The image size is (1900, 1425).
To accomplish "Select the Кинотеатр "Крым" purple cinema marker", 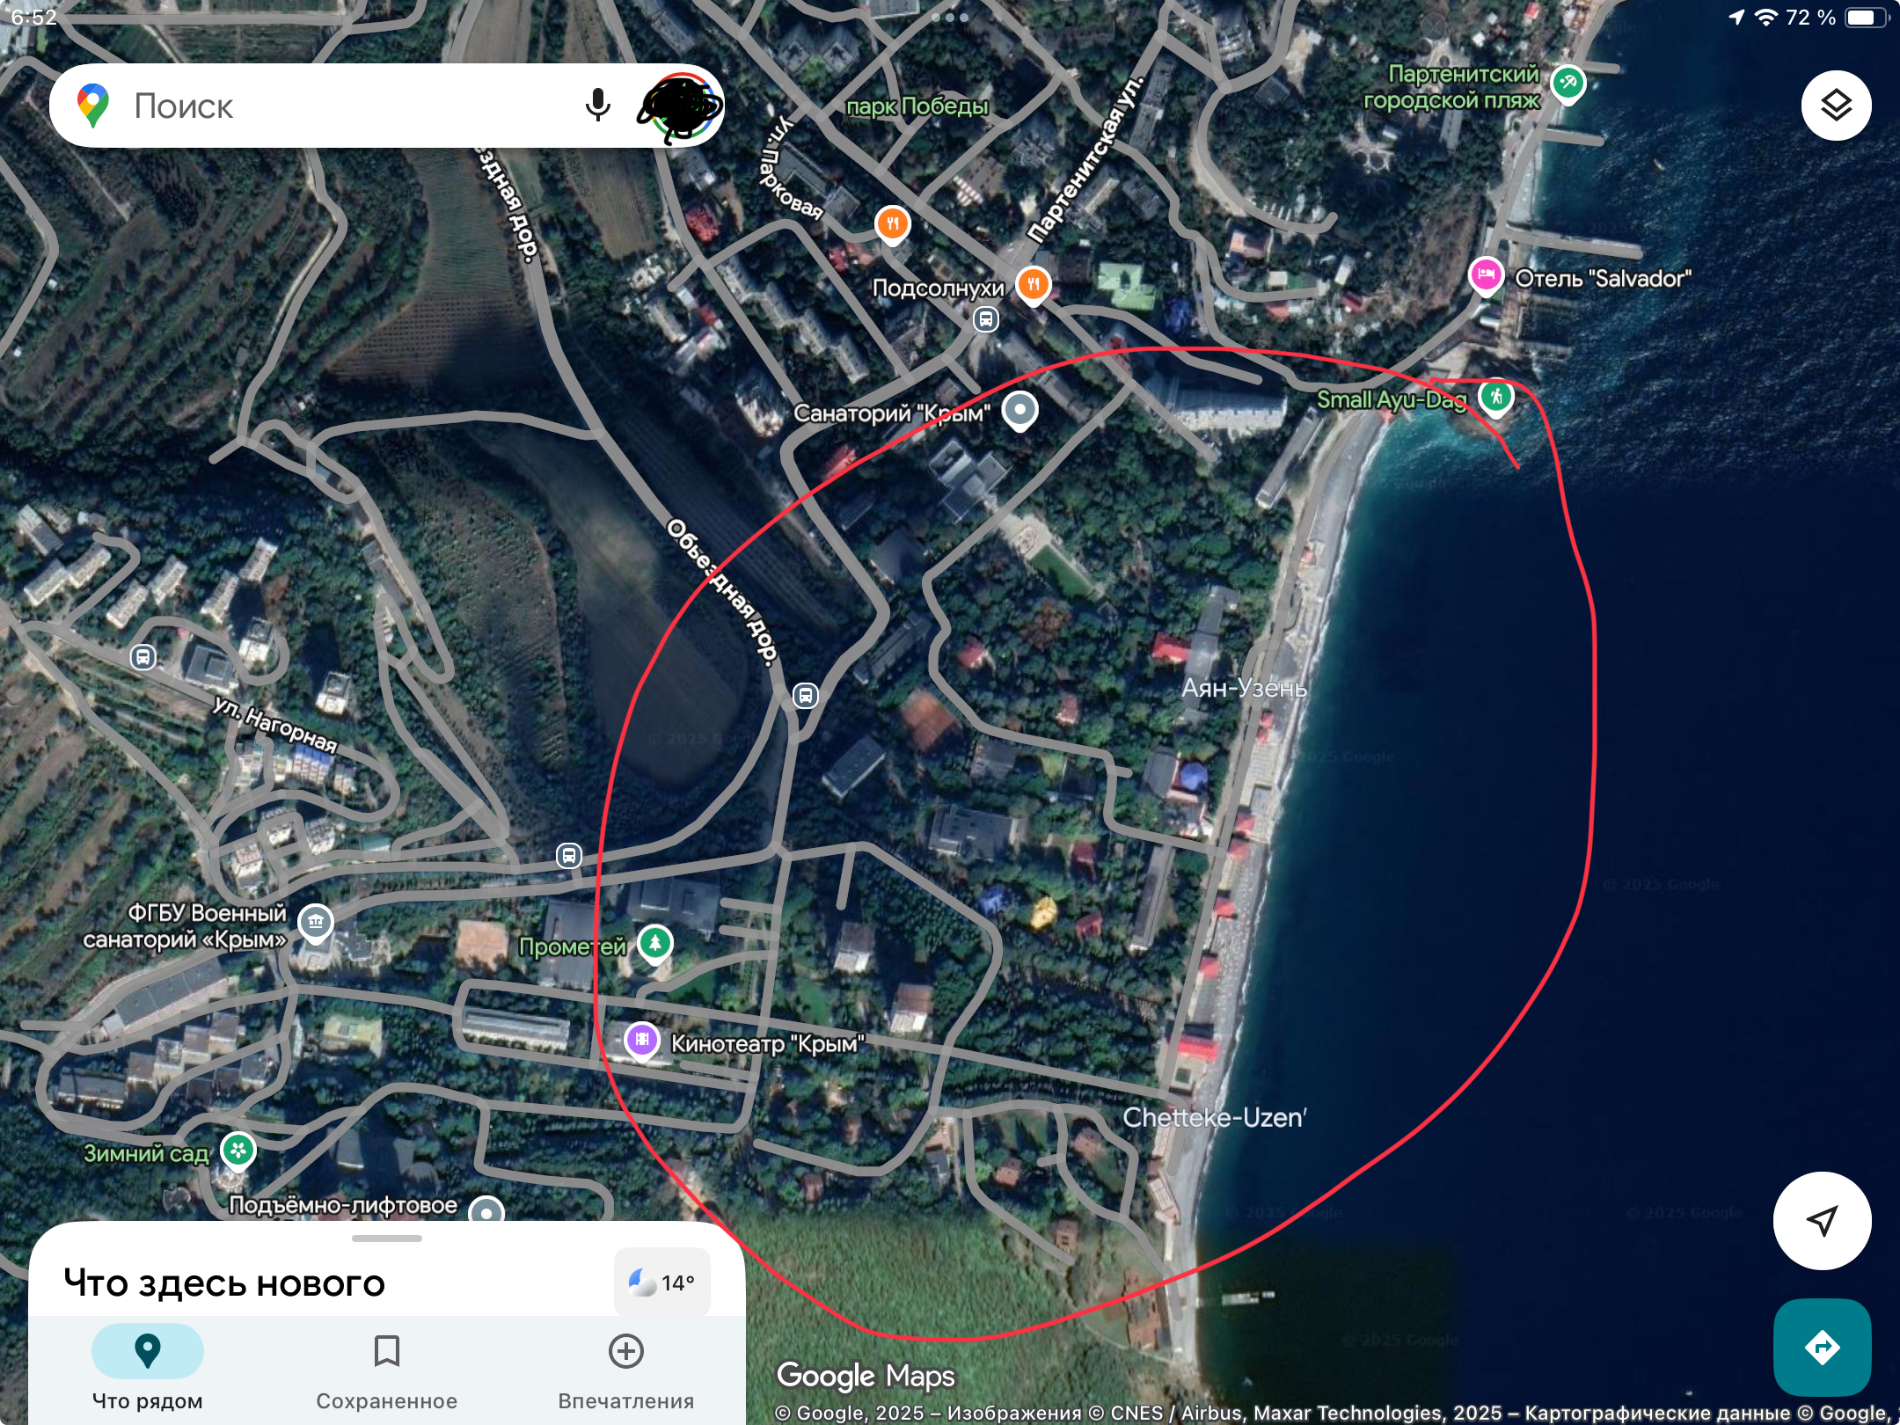I will (x=642, y=1041).
